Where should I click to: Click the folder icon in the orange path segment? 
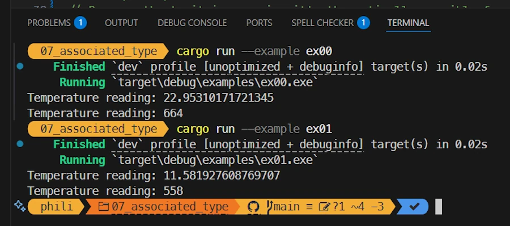tap(104, 207)
